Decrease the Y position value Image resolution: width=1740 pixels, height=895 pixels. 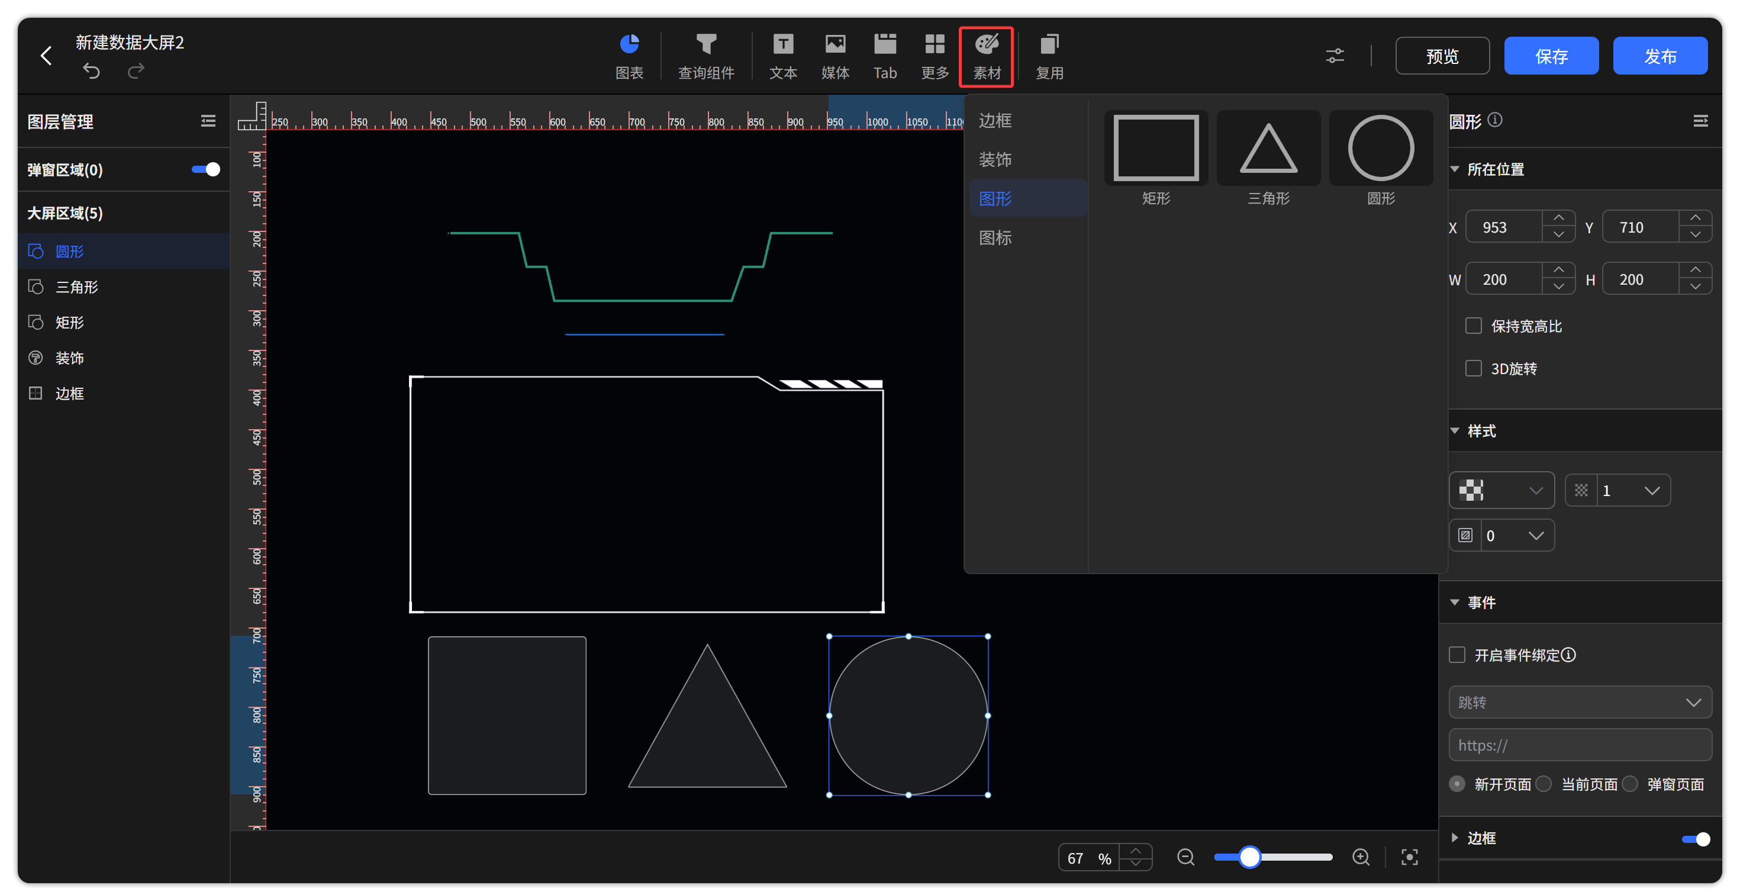tap(1695, 235)
